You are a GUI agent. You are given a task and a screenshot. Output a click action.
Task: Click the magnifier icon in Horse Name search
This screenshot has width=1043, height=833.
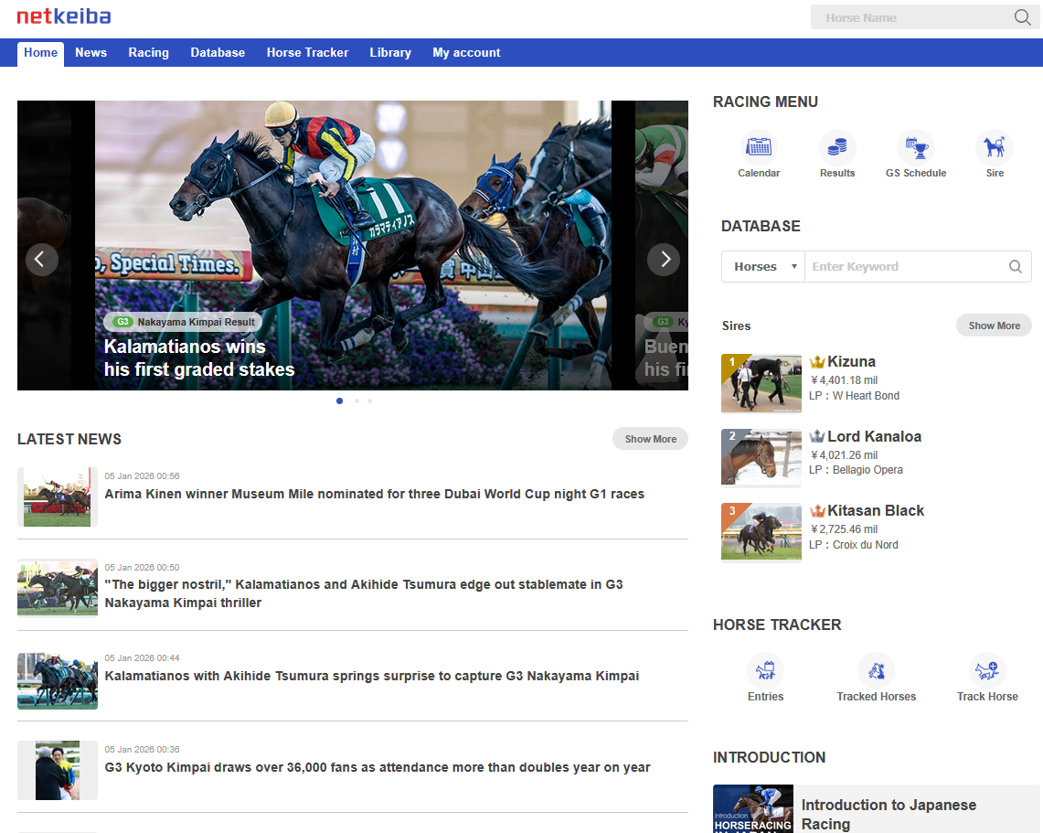(x=1022, y=17)
